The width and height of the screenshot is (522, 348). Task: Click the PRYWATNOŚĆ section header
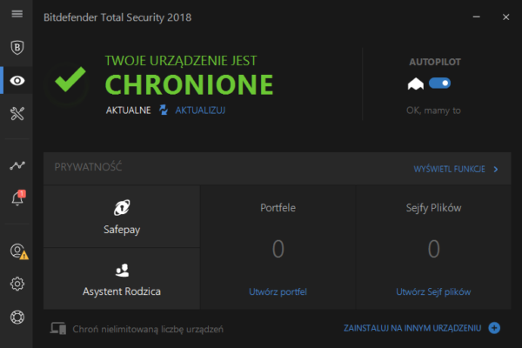click(88, 167)
